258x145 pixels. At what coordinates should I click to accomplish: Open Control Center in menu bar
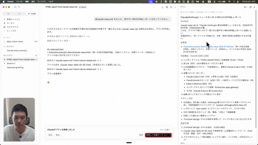pyautogui.click(x=238, y=2)
